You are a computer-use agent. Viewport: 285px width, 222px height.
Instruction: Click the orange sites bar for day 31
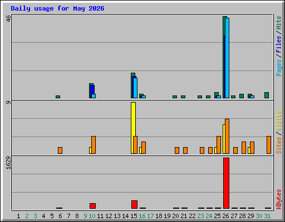pos(269,145)
